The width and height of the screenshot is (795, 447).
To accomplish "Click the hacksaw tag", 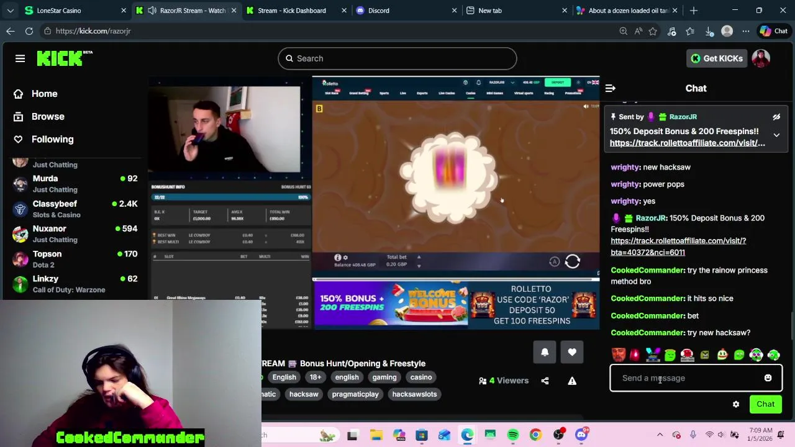I will (304, 394).
